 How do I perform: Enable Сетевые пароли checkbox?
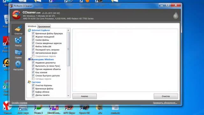coord(33,79)
